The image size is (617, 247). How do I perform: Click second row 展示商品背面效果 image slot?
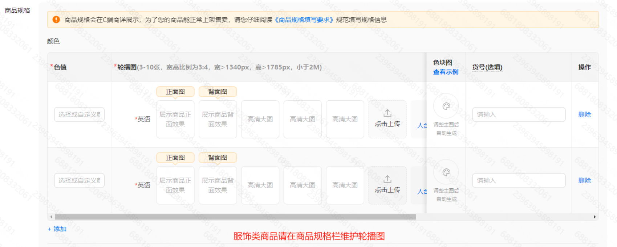218,185
